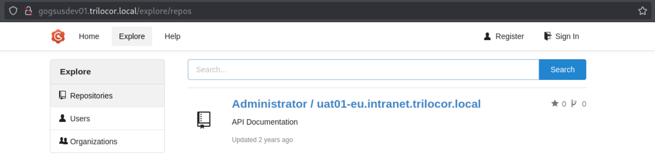The height and width of the screenshot is (166, 655).
Task: Select Organizations in Explore sidebar
Action: 107,141
